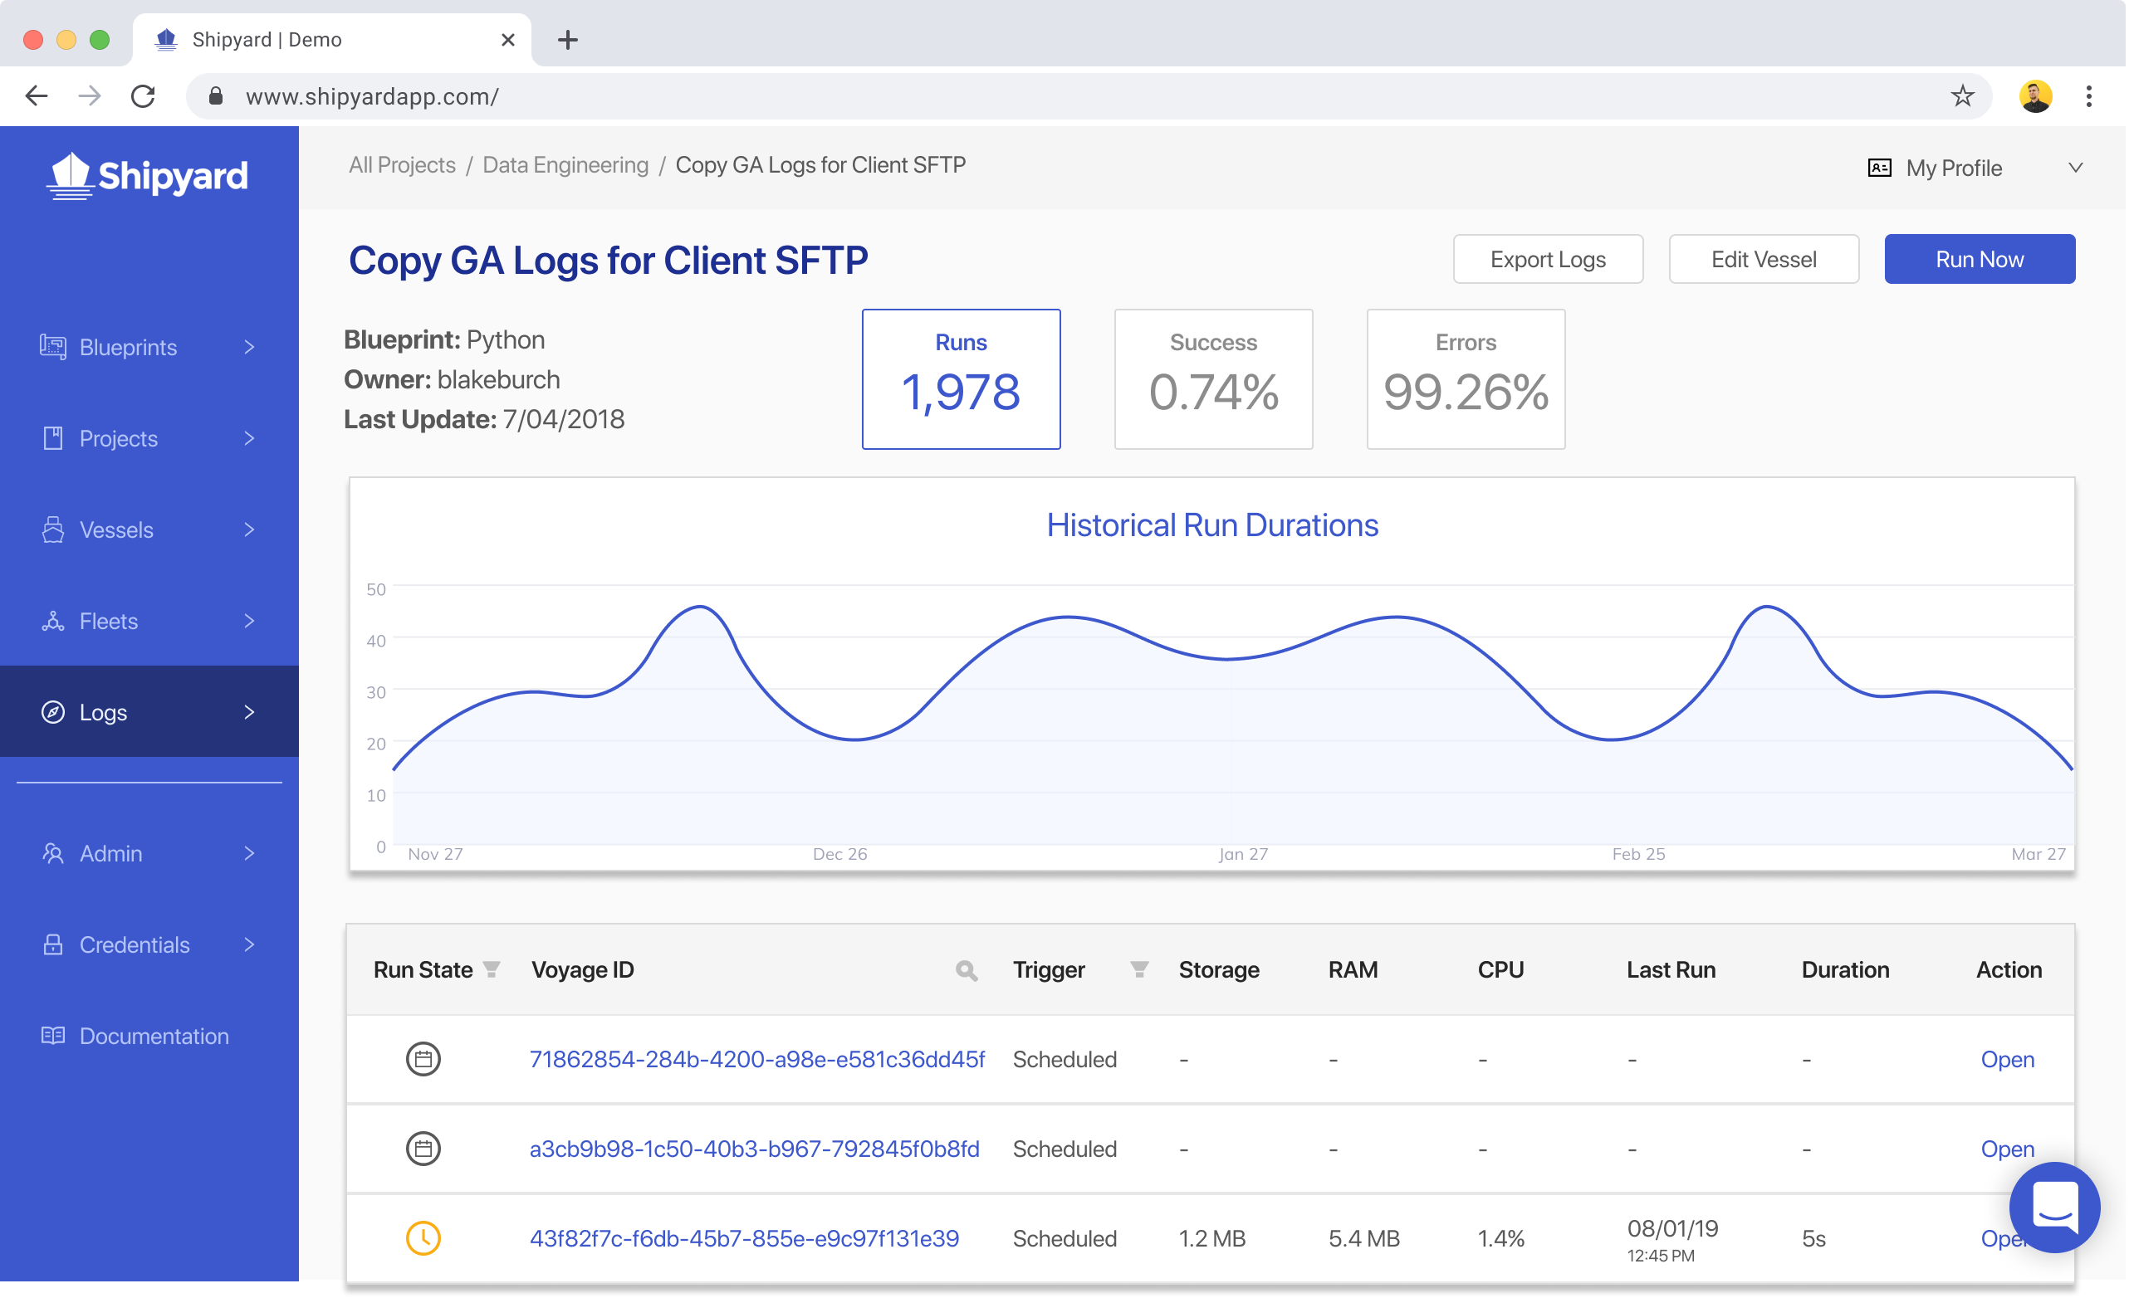Viewport: 2134px width, 1298px height.
Task: Reload the page
Action: [144, 96]
